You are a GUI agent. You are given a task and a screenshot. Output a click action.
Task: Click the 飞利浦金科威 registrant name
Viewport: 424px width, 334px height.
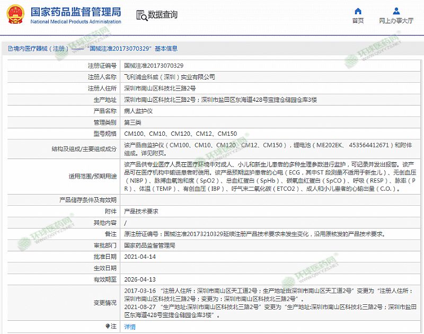point(169,77)
